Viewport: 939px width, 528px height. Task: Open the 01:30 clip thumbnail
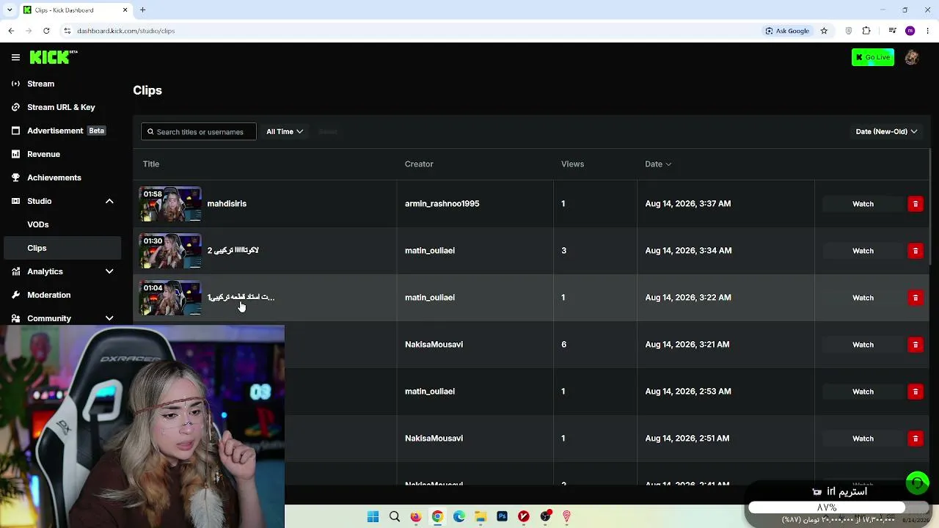pyautogui.click(x=170, y=251)
